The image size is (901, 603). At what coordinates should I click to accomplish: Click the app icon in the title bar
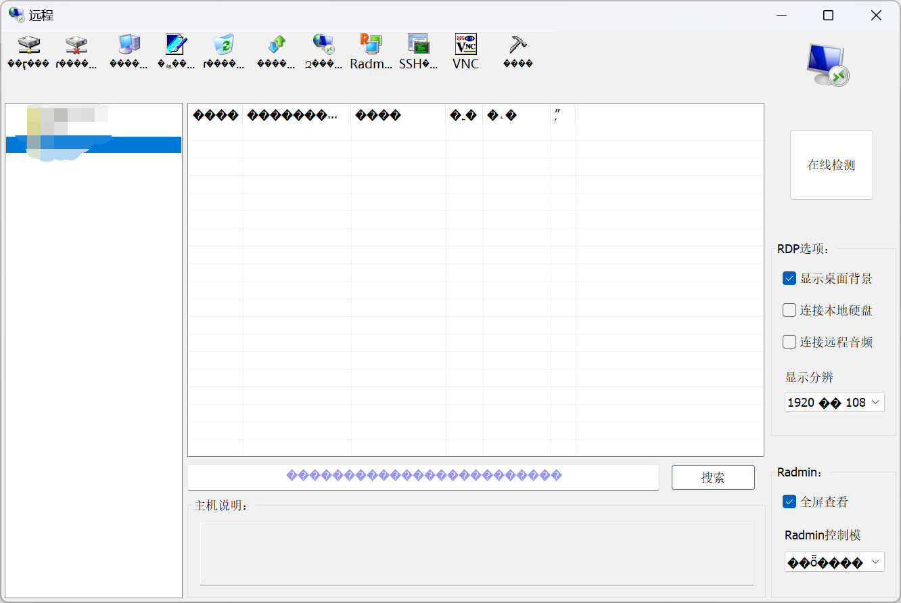(x=16, y=15)
